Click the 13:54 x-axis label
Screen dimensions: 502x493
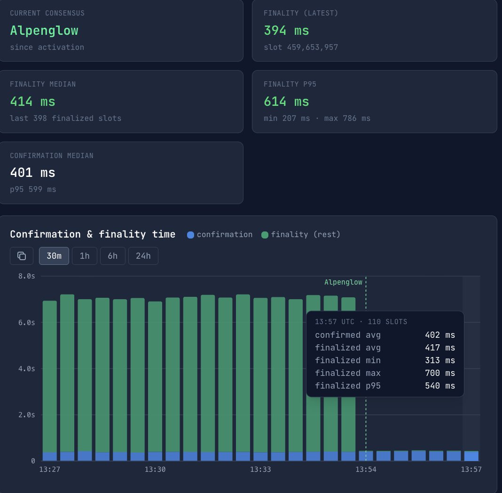point(366,469)
